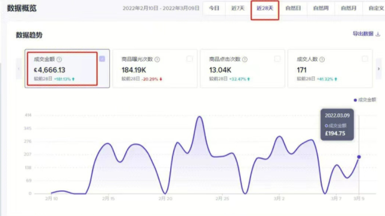Check the 商品点击次数 metric checkbox

coord(277,59)
